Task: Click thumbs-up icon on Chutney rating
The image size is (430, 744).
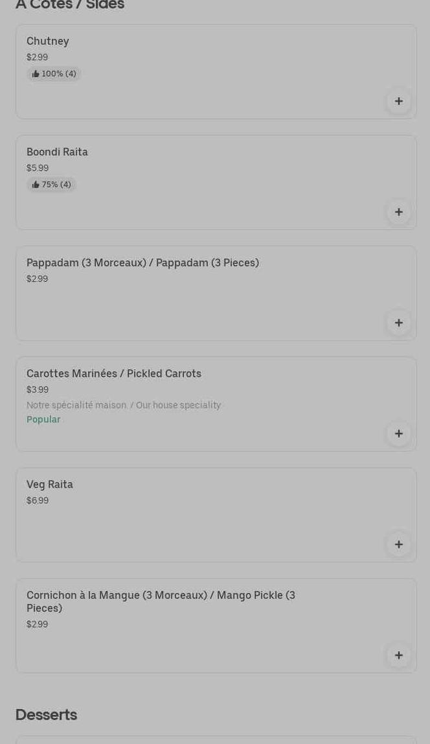Action: coord(36,74)
